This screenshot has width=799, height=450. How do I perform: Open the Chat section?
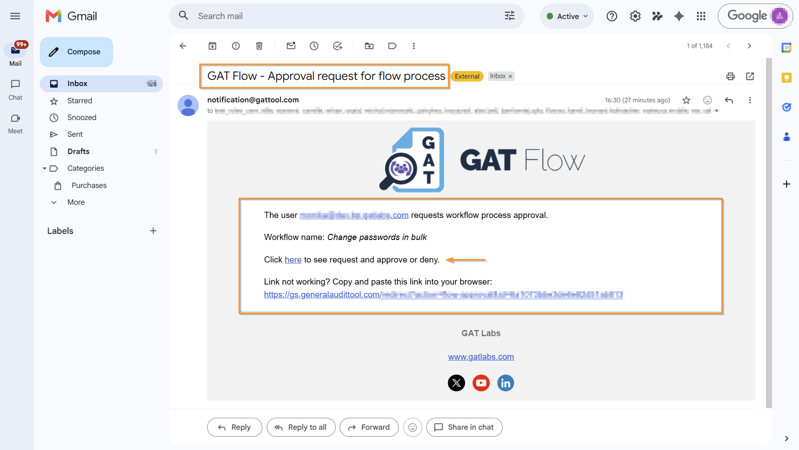click(15, 90)
